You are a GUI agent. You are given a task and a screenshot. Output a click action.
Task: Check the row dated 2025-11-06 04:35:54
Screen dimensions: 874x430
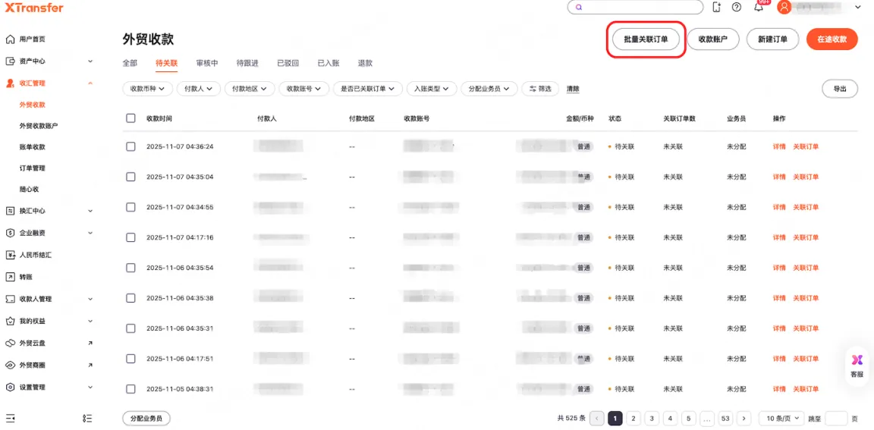coord(131,268)
